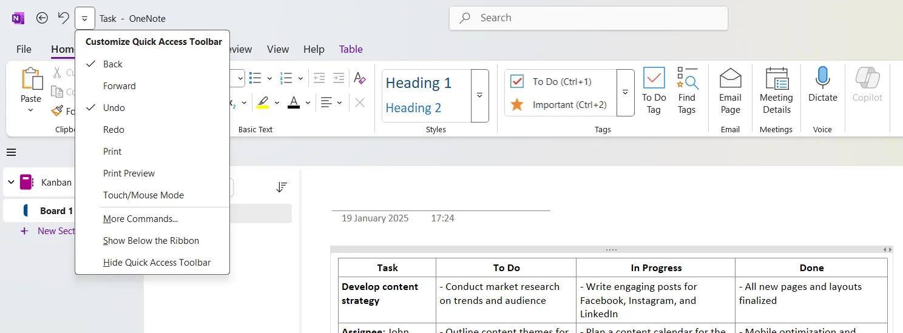Viewport: 903px width, 333px height.
Task: Expand the bullet list style dropdown arrow
Action: (x=269, y=78)
